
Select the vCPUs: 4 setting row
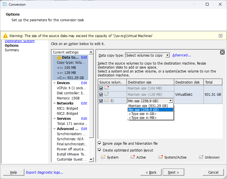[71, 88]
